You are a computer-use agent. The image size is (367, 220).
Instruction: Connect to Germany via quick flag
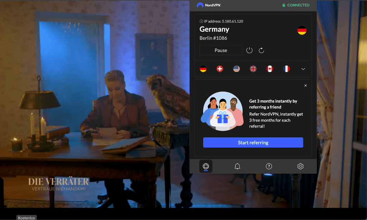coord(203,69)
